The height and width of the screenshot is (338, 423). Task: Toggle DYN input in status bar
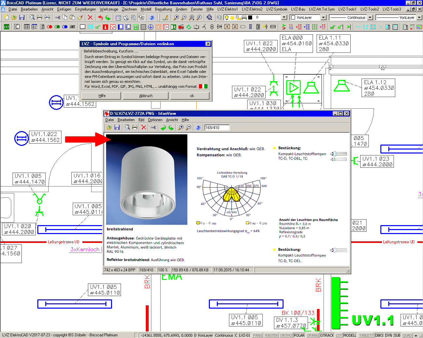389,335
